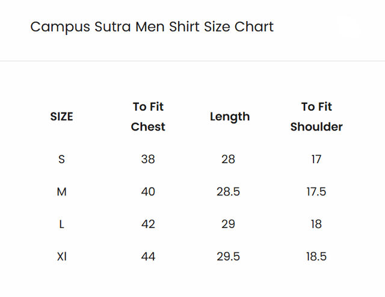Click shoulder value 17.5 in the M row
This screenshot has height=297, width=385.
pyautogui.click(x=316, y=192)
